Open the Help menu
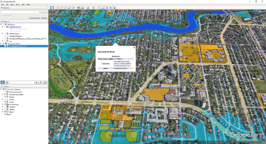The height and width of the screenshot is (144, 266). point(28,5)
